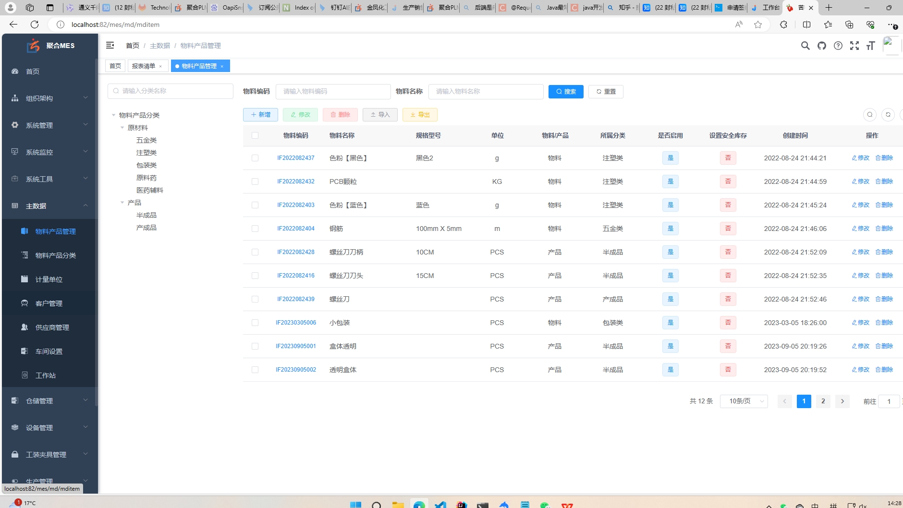Screen dimensions: 903x508
Task: Check the row for 螺丝刀刀柄
Action: [255, 252]
